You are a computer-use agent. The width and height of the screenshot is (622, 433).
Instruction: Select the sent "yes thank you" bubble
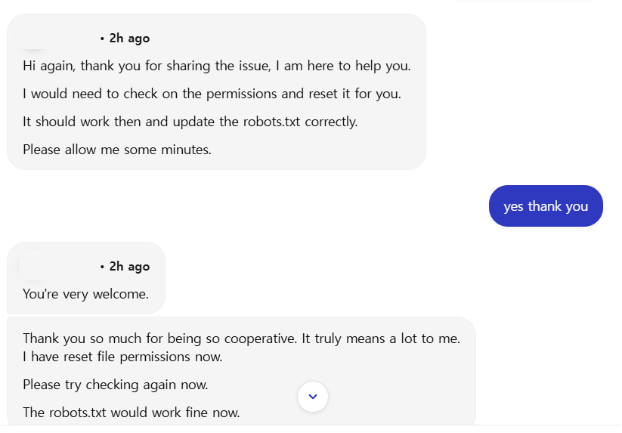(546, 206)
